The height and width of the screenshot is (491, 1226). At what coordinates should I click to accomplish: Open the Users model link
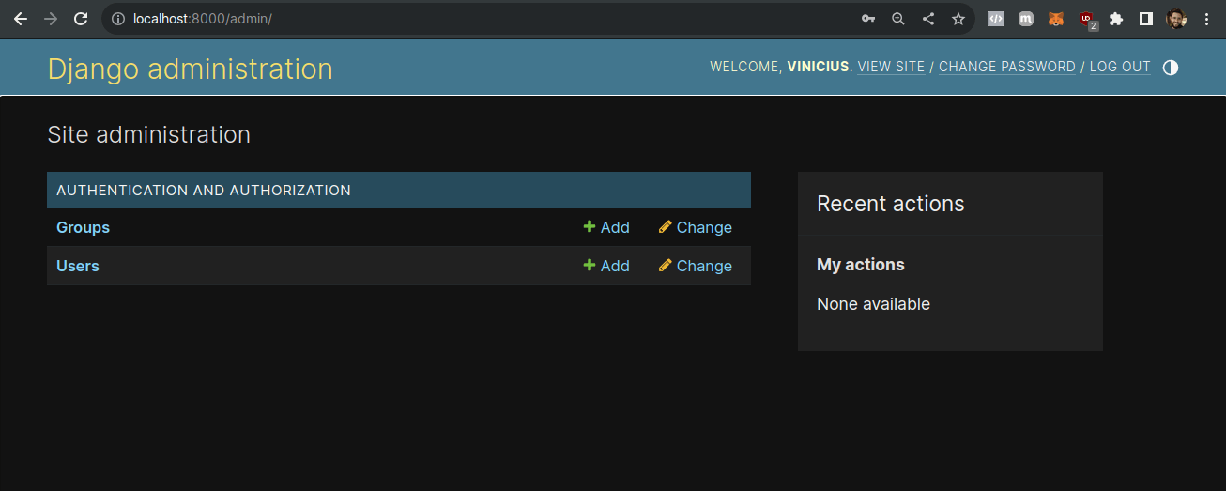pyautogui.click(x=77, y=266)
